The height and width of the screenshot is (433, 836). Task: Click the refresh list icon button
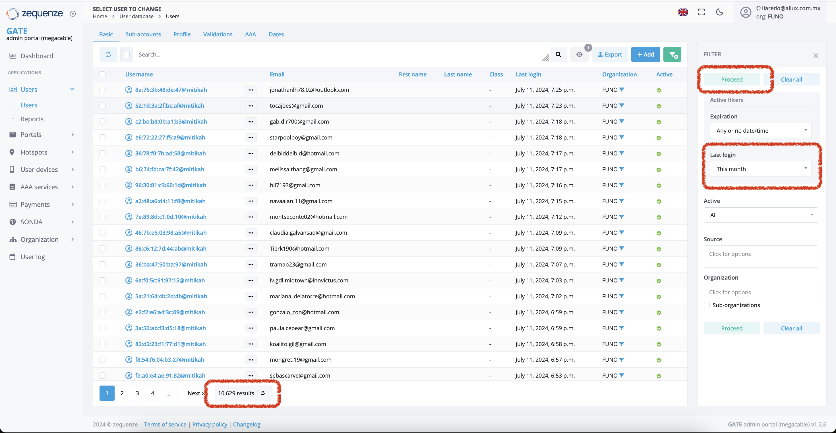pos(108,55)
